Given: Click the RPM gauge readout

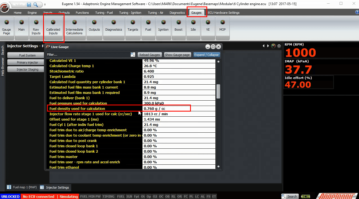Looking at the screenshot, I should pos(301,53).
